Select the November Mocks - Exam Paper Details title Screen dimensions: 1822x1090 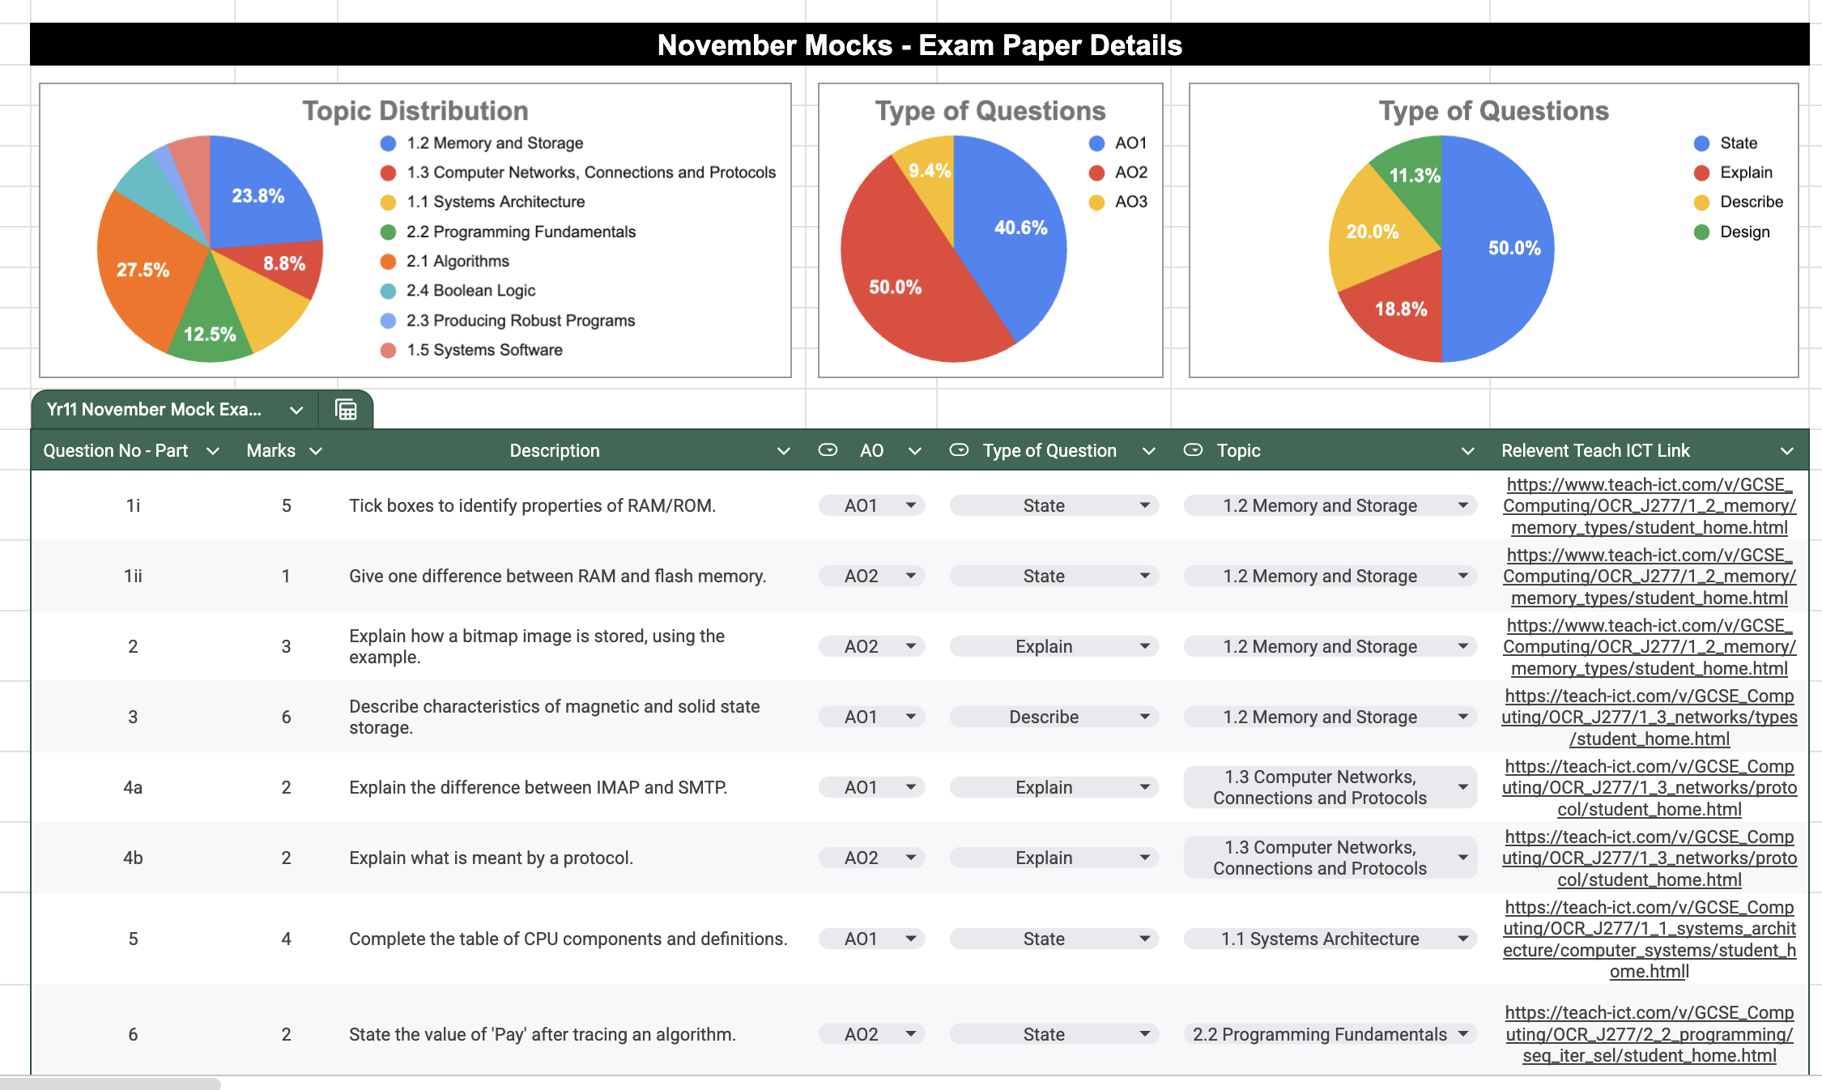(x=920, y=45)
